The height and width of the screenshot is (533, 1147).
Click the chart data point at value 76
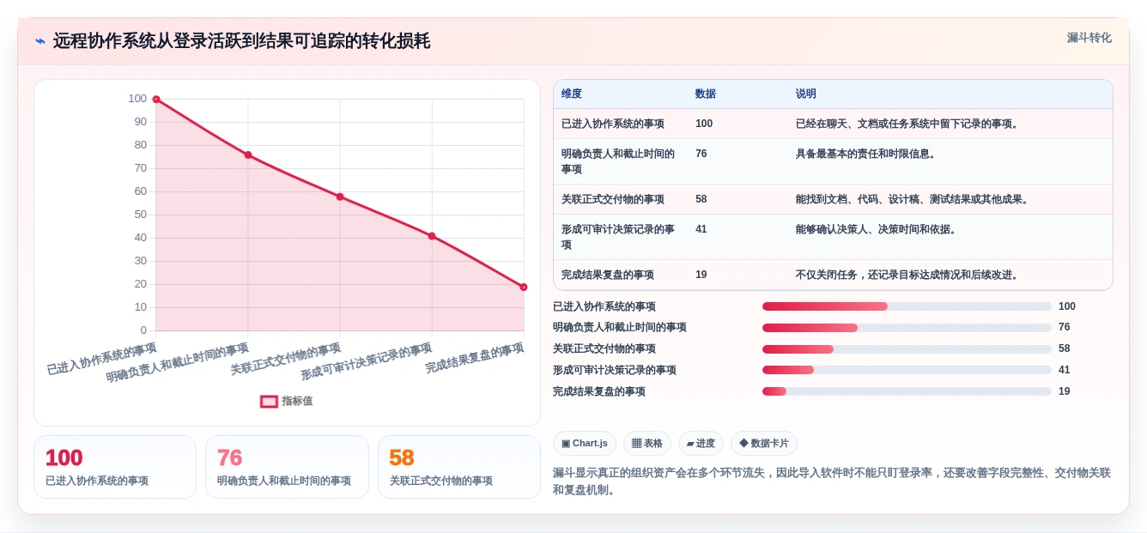click(x=248, y=155)
